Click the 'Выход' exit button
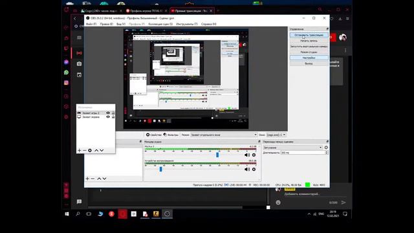The height and width of the screenshot is (233, 414). pos(309,63)
